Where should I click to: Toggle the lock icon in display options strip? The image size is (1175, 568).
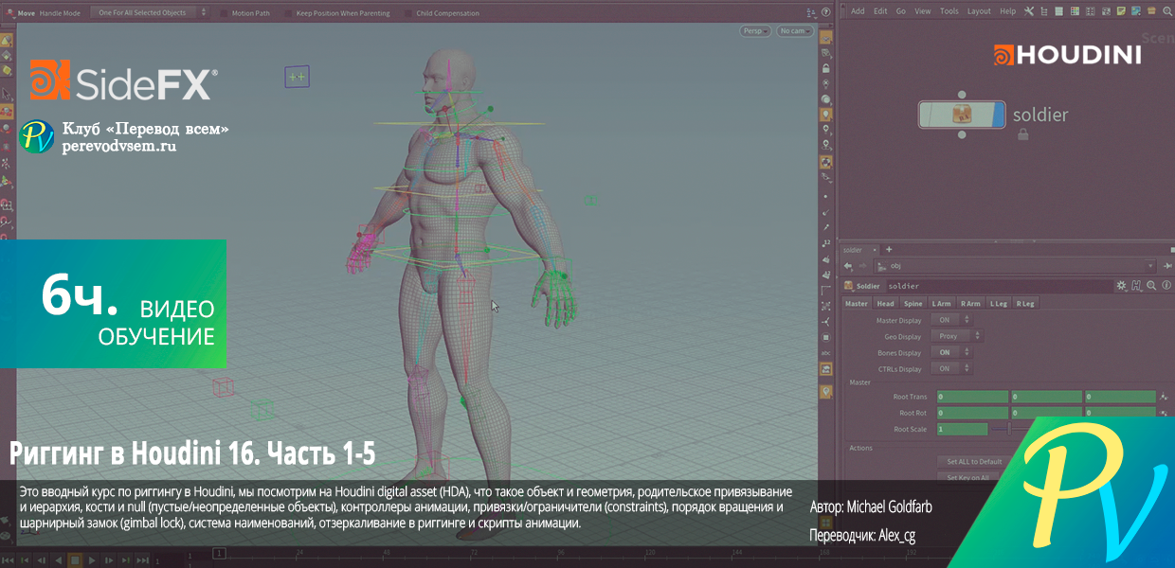826,68
